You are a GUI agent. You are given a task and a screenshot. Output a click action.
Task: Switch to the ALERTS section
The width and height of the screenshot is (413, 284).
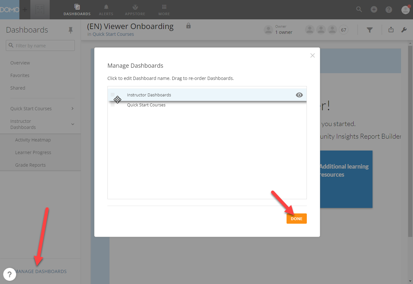click(x=106, y=9)
